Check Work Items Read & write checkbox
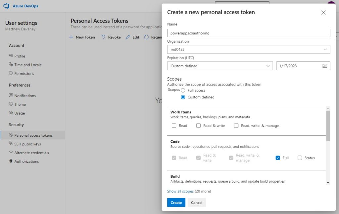The width and height of the screenshot is (339, 214). pos(198,125)
